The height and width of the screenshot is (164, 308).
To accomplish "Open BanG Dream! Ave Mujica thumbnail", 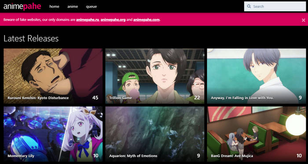I will pos(257,134).
